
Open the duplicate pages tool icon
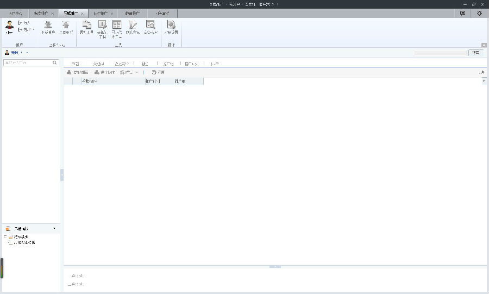(87, 24)
